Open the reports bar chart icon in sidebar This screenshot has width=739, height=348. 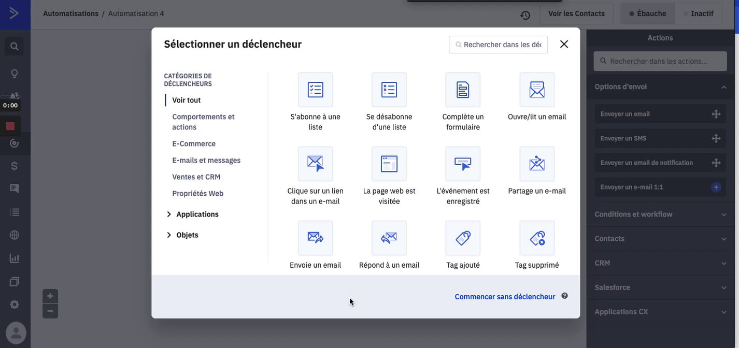pyautogui.click(x=15, y=258)
